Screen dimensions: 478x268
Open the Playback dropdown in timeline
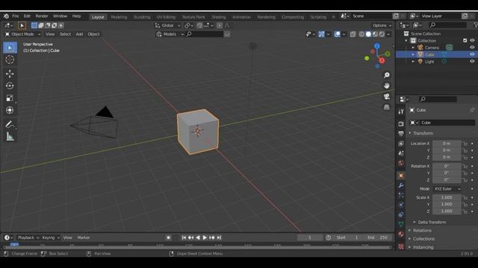coord(28,237)
